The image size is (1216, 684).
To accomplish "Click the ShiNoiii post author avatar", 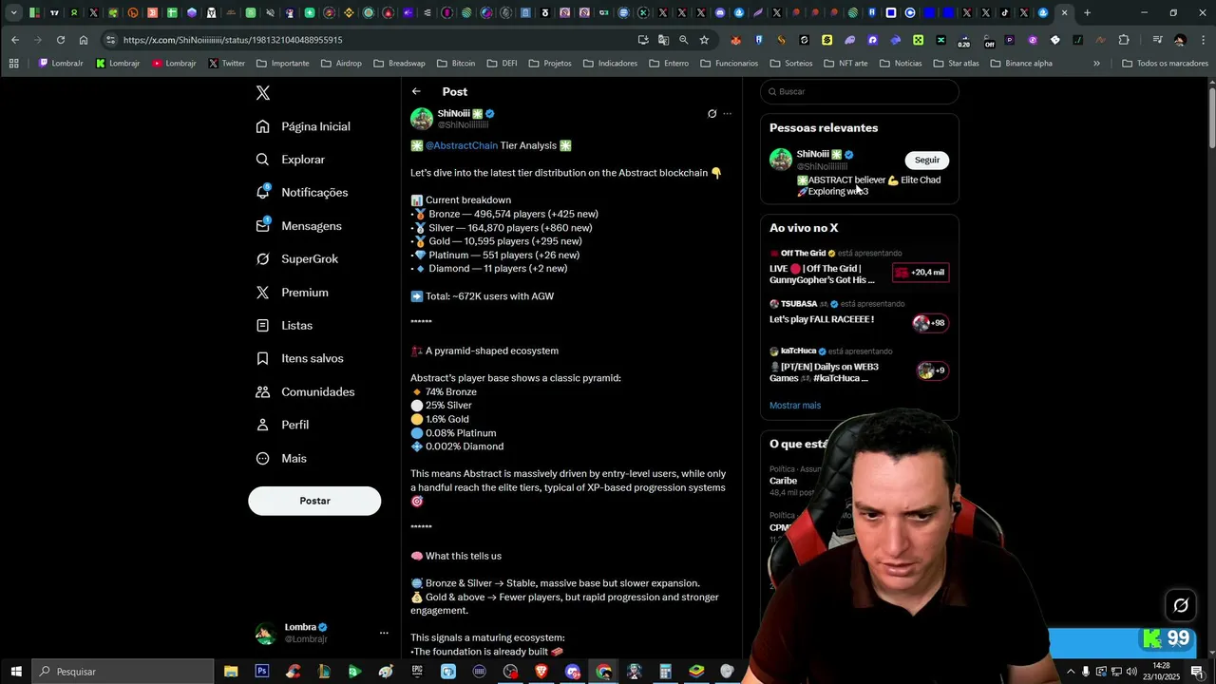I will pyautogui.click(x=422, y=119).
